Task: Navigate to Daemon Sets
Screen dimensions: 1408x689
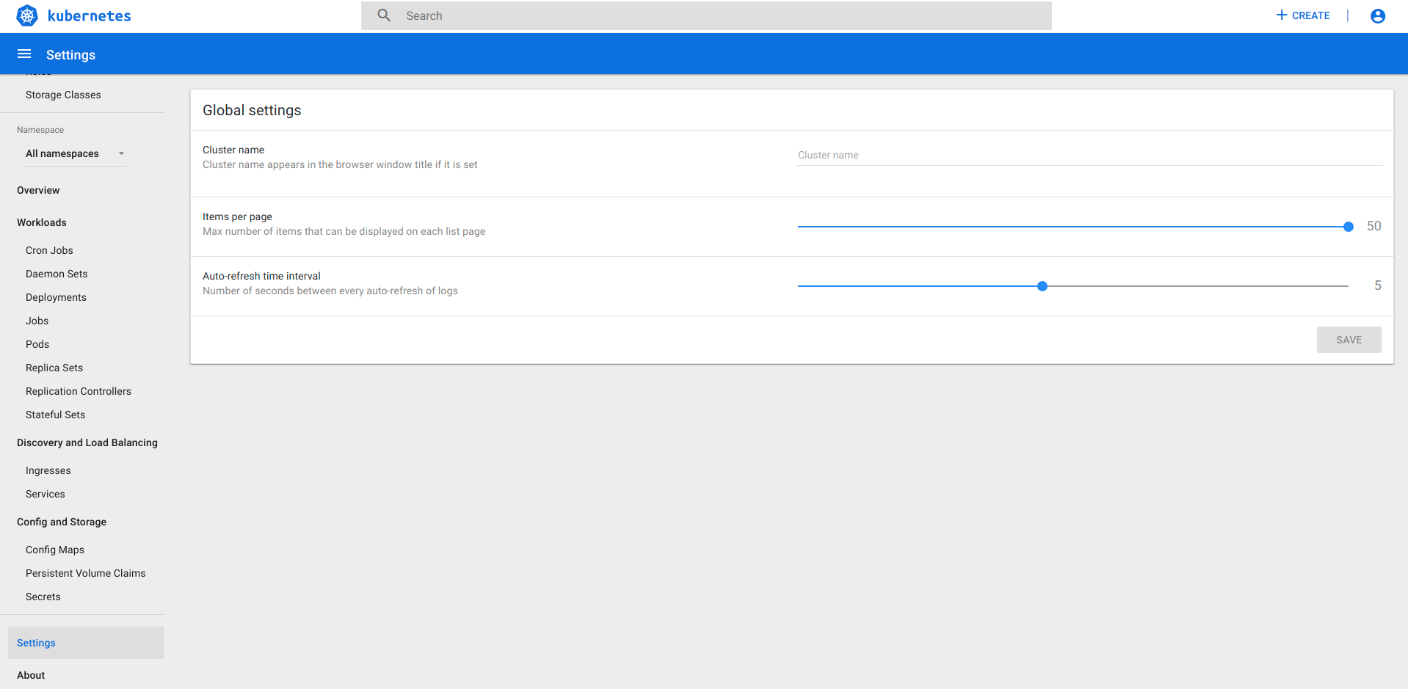Action: 57,274
